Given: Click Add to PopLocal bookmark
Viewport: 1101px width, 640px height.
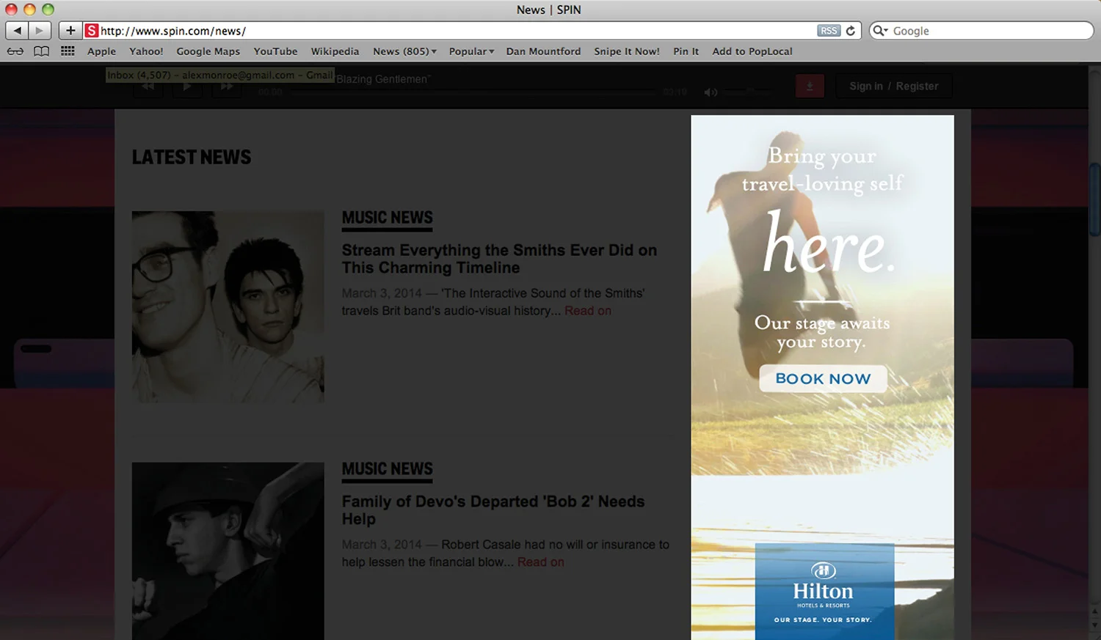Looking at the screenshot, I should pyautogui.click(x=752, y=51).
